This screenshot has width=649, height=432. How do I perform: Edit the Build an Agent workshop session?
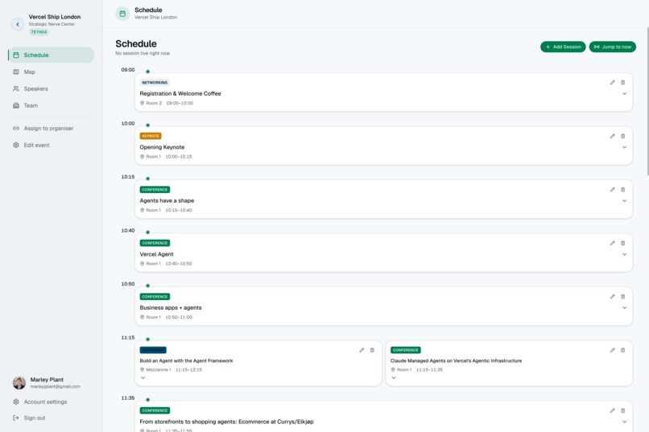pos(362,350)
